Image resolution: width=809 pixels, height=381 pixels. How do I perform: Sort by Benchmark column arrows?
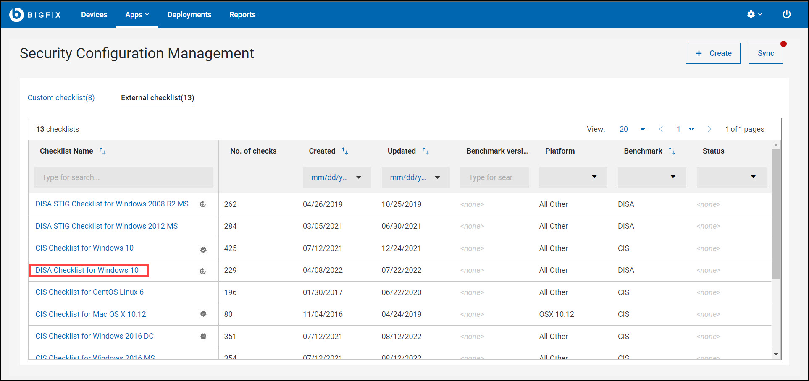point(672,151)
